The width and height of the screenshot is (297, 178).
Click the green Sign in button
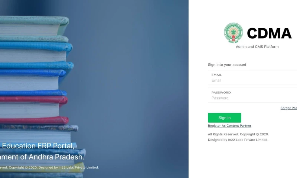pyautogui.click(x=225, y=118)
